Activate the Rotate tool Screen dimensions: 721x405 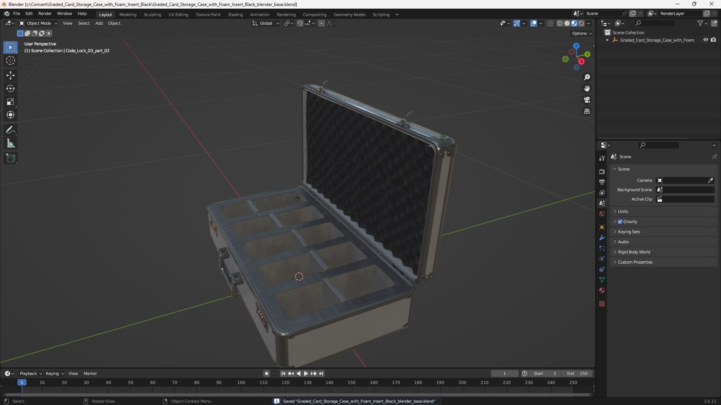pyautogui.click(x=11, y=88)
